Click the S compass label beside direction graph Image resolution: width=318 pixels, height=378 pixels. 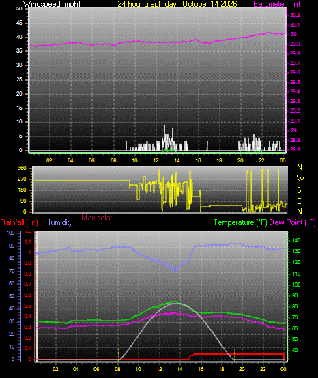click(299, 190)
